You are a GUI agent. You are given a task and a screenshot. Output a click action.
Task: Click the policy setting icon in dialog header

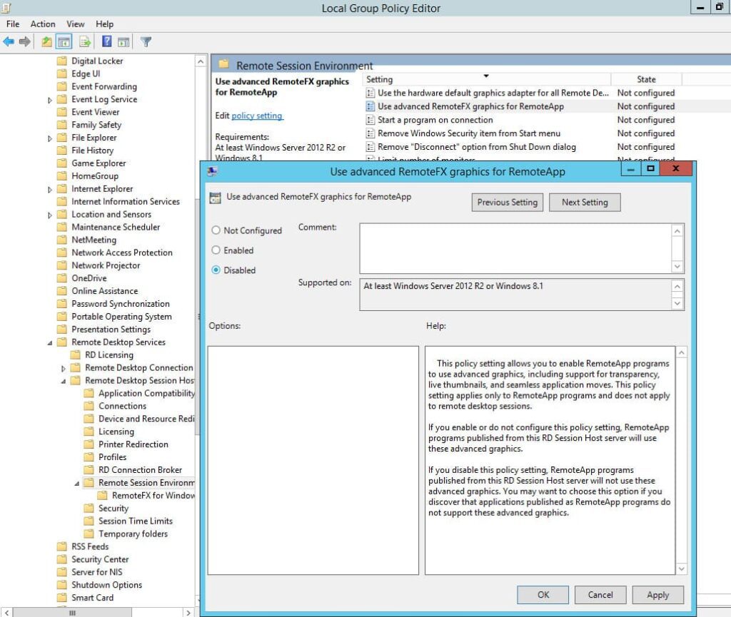[x=216, y=198]
